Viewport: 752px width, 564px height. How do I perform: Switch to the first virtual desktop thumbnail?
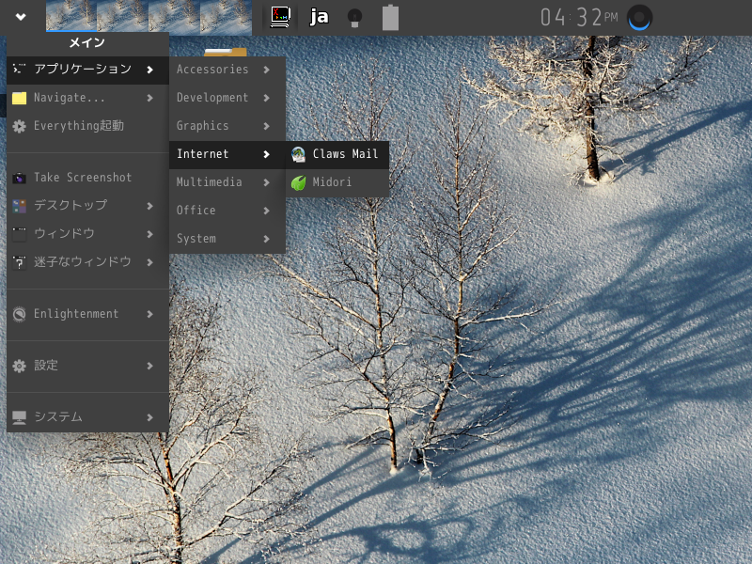71,16
